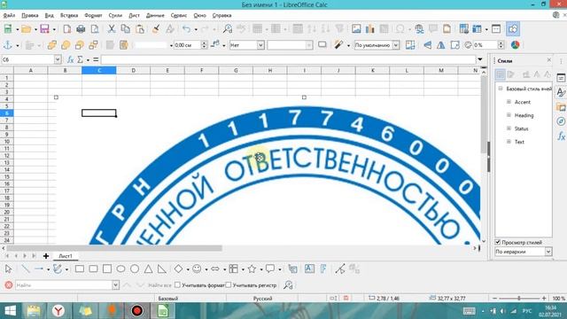The image size is (567, 319).
Task: Insert image via toolbar icon
Action: tap(356, 29)
